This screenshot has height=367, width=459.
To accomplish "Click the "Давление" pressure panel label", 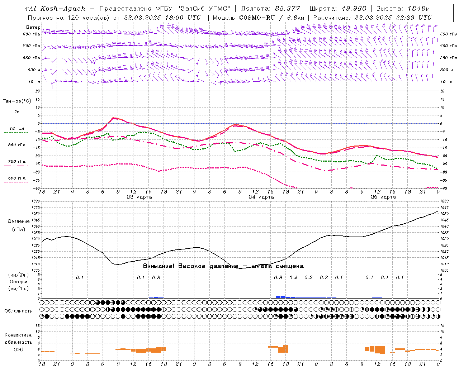I will pos(19,221).
